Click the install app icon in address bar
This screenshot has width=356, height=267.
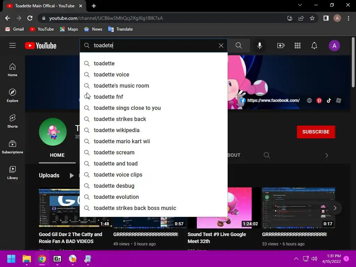click(x=290, y=18)
